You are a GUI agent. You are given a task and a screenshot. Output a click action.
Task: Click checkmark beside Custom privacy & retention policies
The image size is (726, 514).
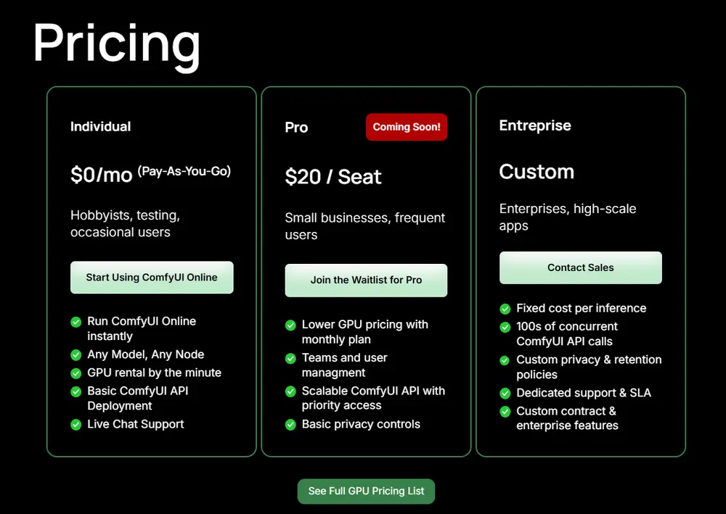click(505, 360)
